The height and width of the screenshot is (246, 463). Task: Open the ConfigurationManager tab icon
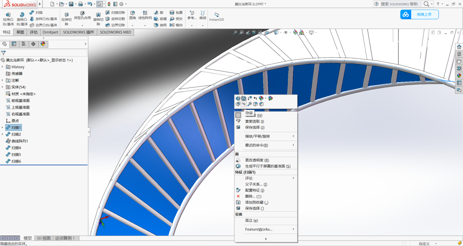[23, 44]
